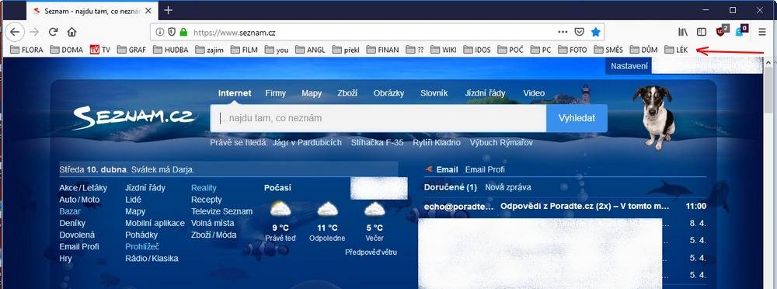Screen dimensions: 777x289
Task: Open the FOTO bookmark folder
Action: [573, 50]
